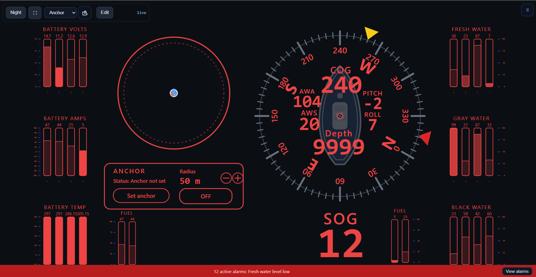
Task: Click the active alarms banner message
Action: 252,272
